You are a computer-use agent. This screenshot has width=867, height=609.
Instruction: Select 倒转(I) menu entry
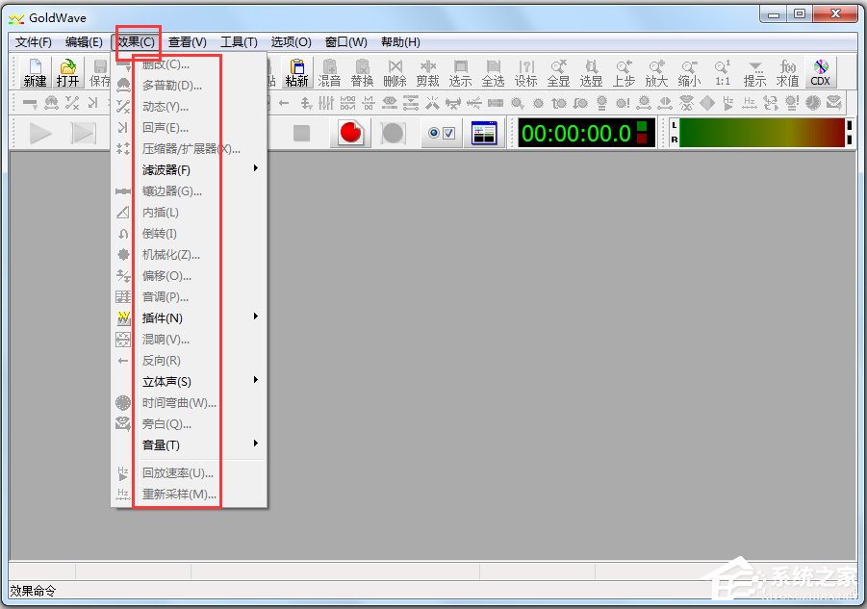tap(190, 233)
